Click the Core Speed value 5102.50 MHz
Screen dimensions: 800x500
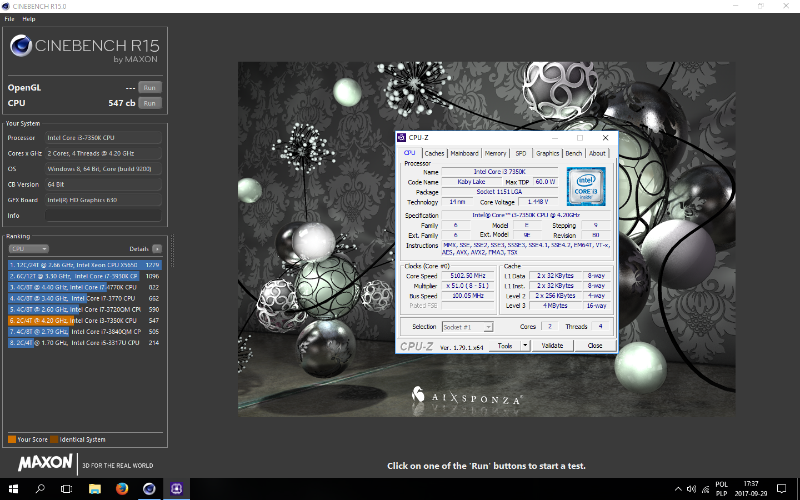(468, 276)
